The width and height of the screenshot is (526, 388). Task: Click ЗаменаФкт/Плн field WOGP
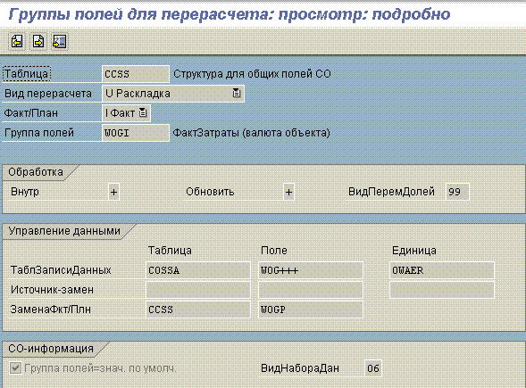(x=310, y=310)
